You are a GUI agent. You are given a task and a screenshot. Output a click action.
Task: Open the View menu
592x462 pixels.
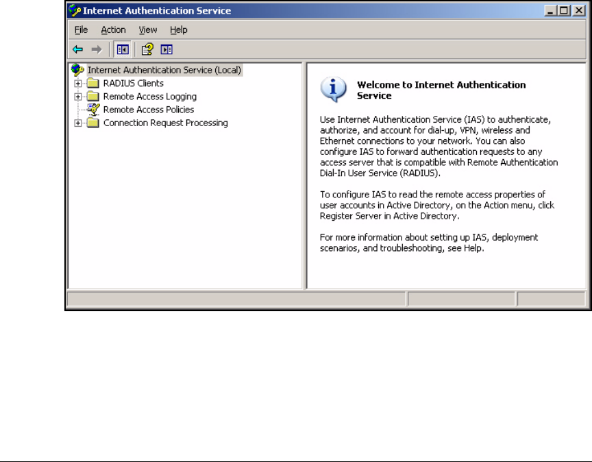147,30
